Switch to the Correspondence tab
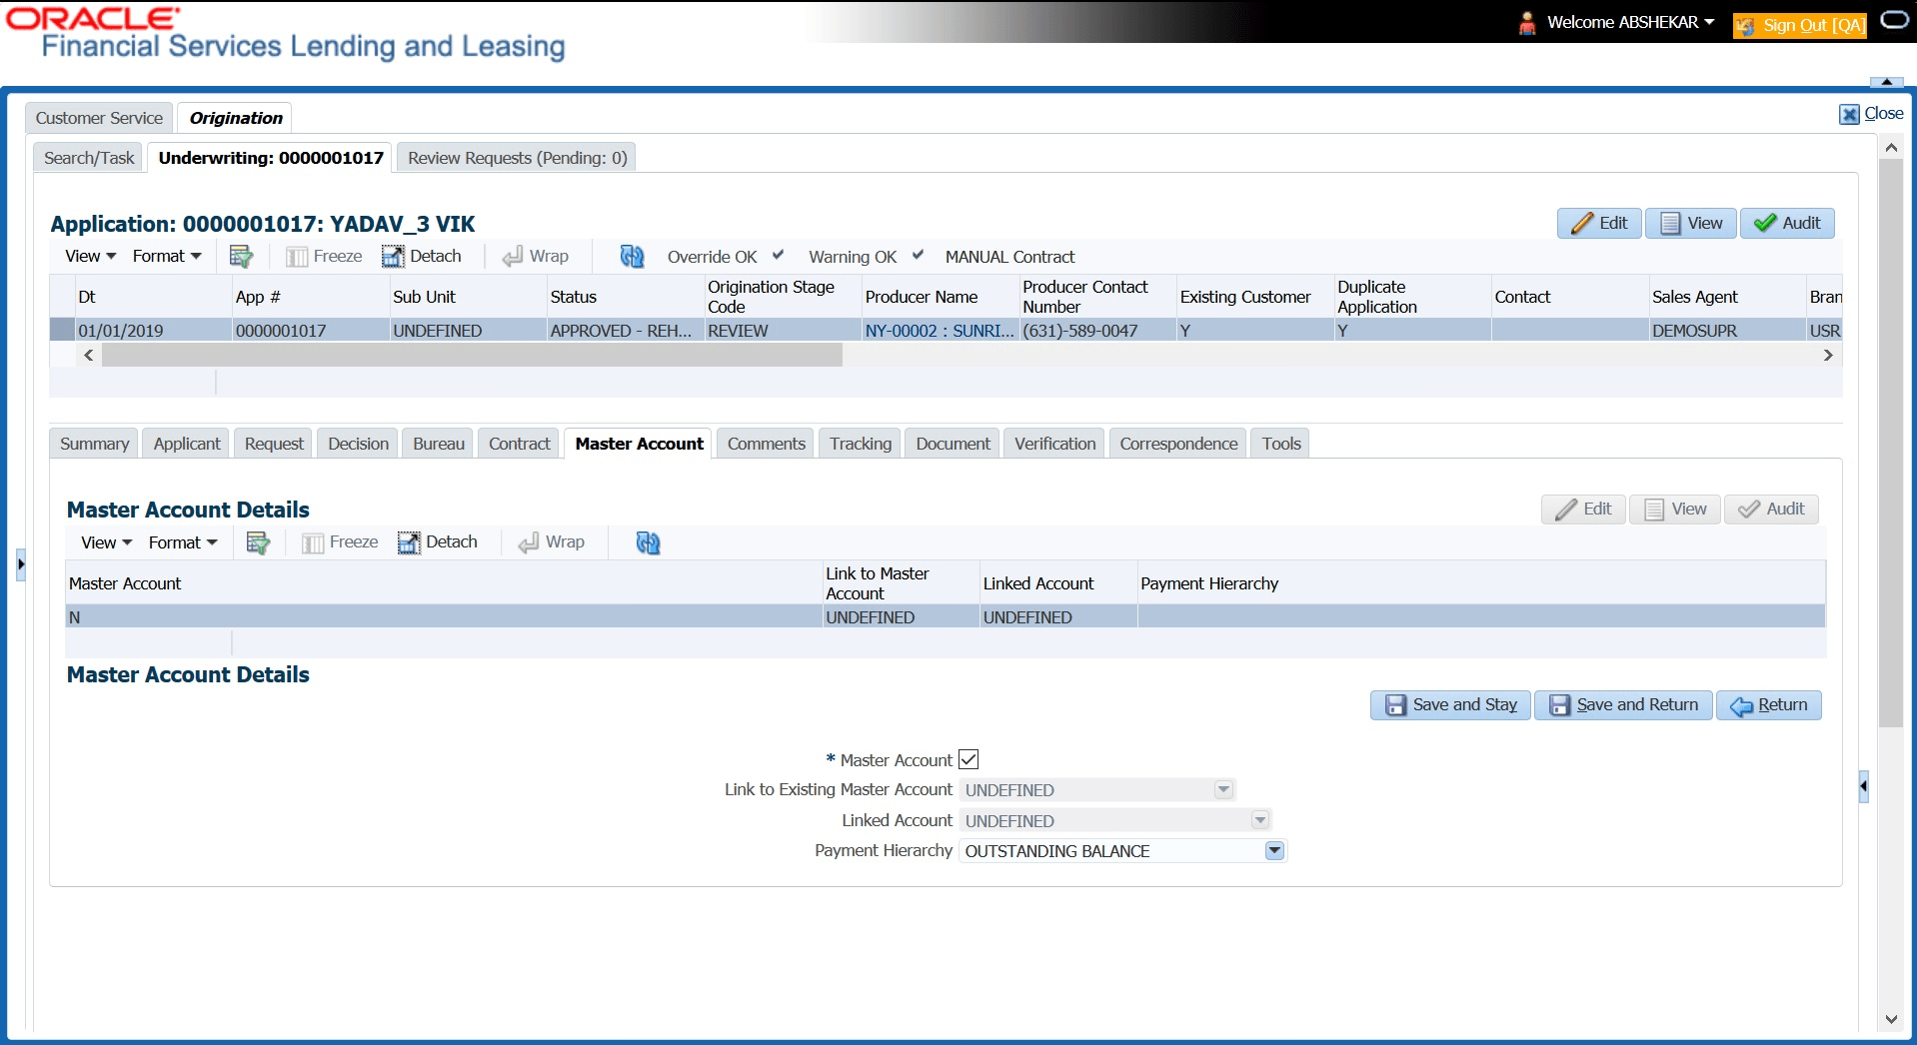The height and width of the screenshot is (1045, 1917). click(x=1178, y=444)
